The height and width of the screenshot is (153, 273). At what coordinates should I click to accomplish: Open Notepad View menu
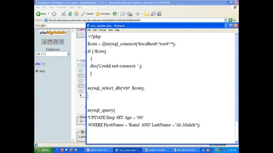click(x=110, y=30)
